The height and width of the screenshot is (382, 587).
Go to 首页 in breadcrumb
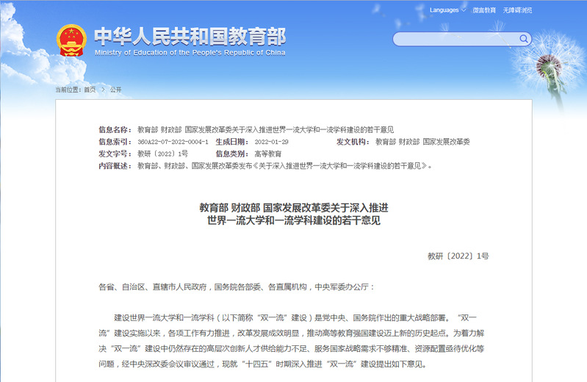tap(90, 90)
